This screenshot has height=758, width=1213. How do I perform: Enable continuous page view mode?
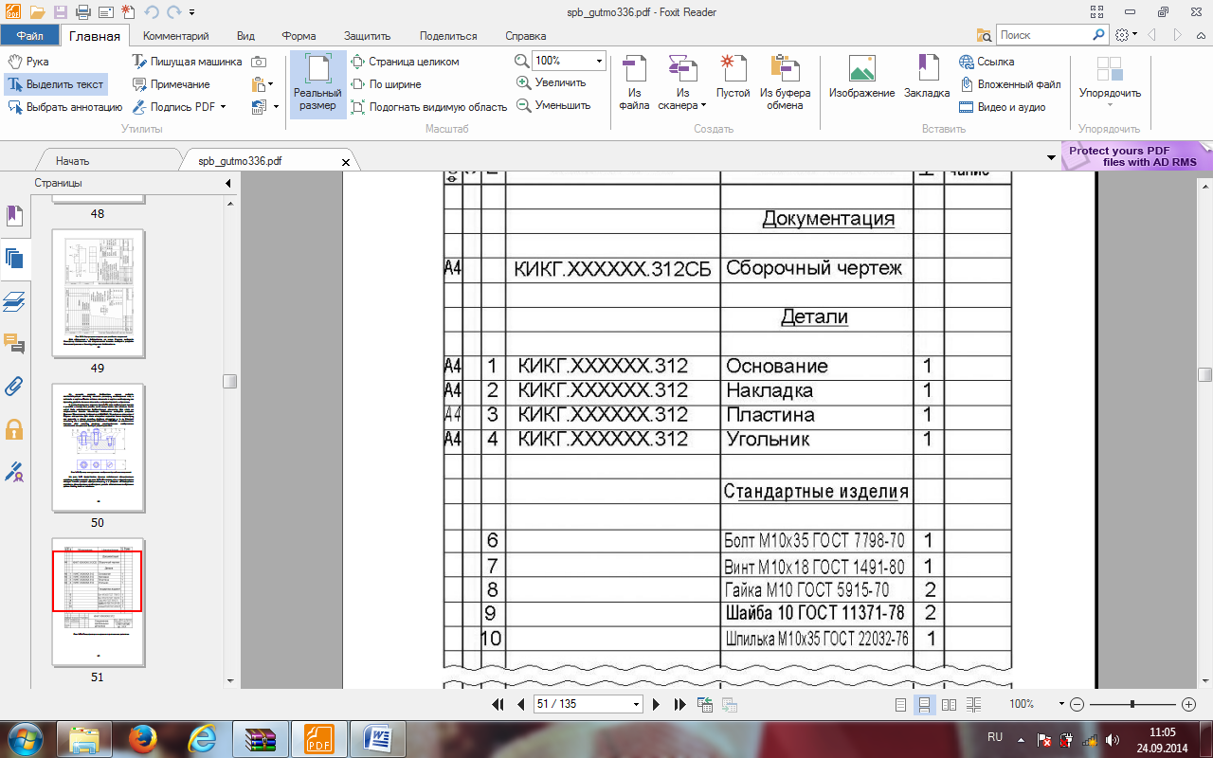(924, 705)
